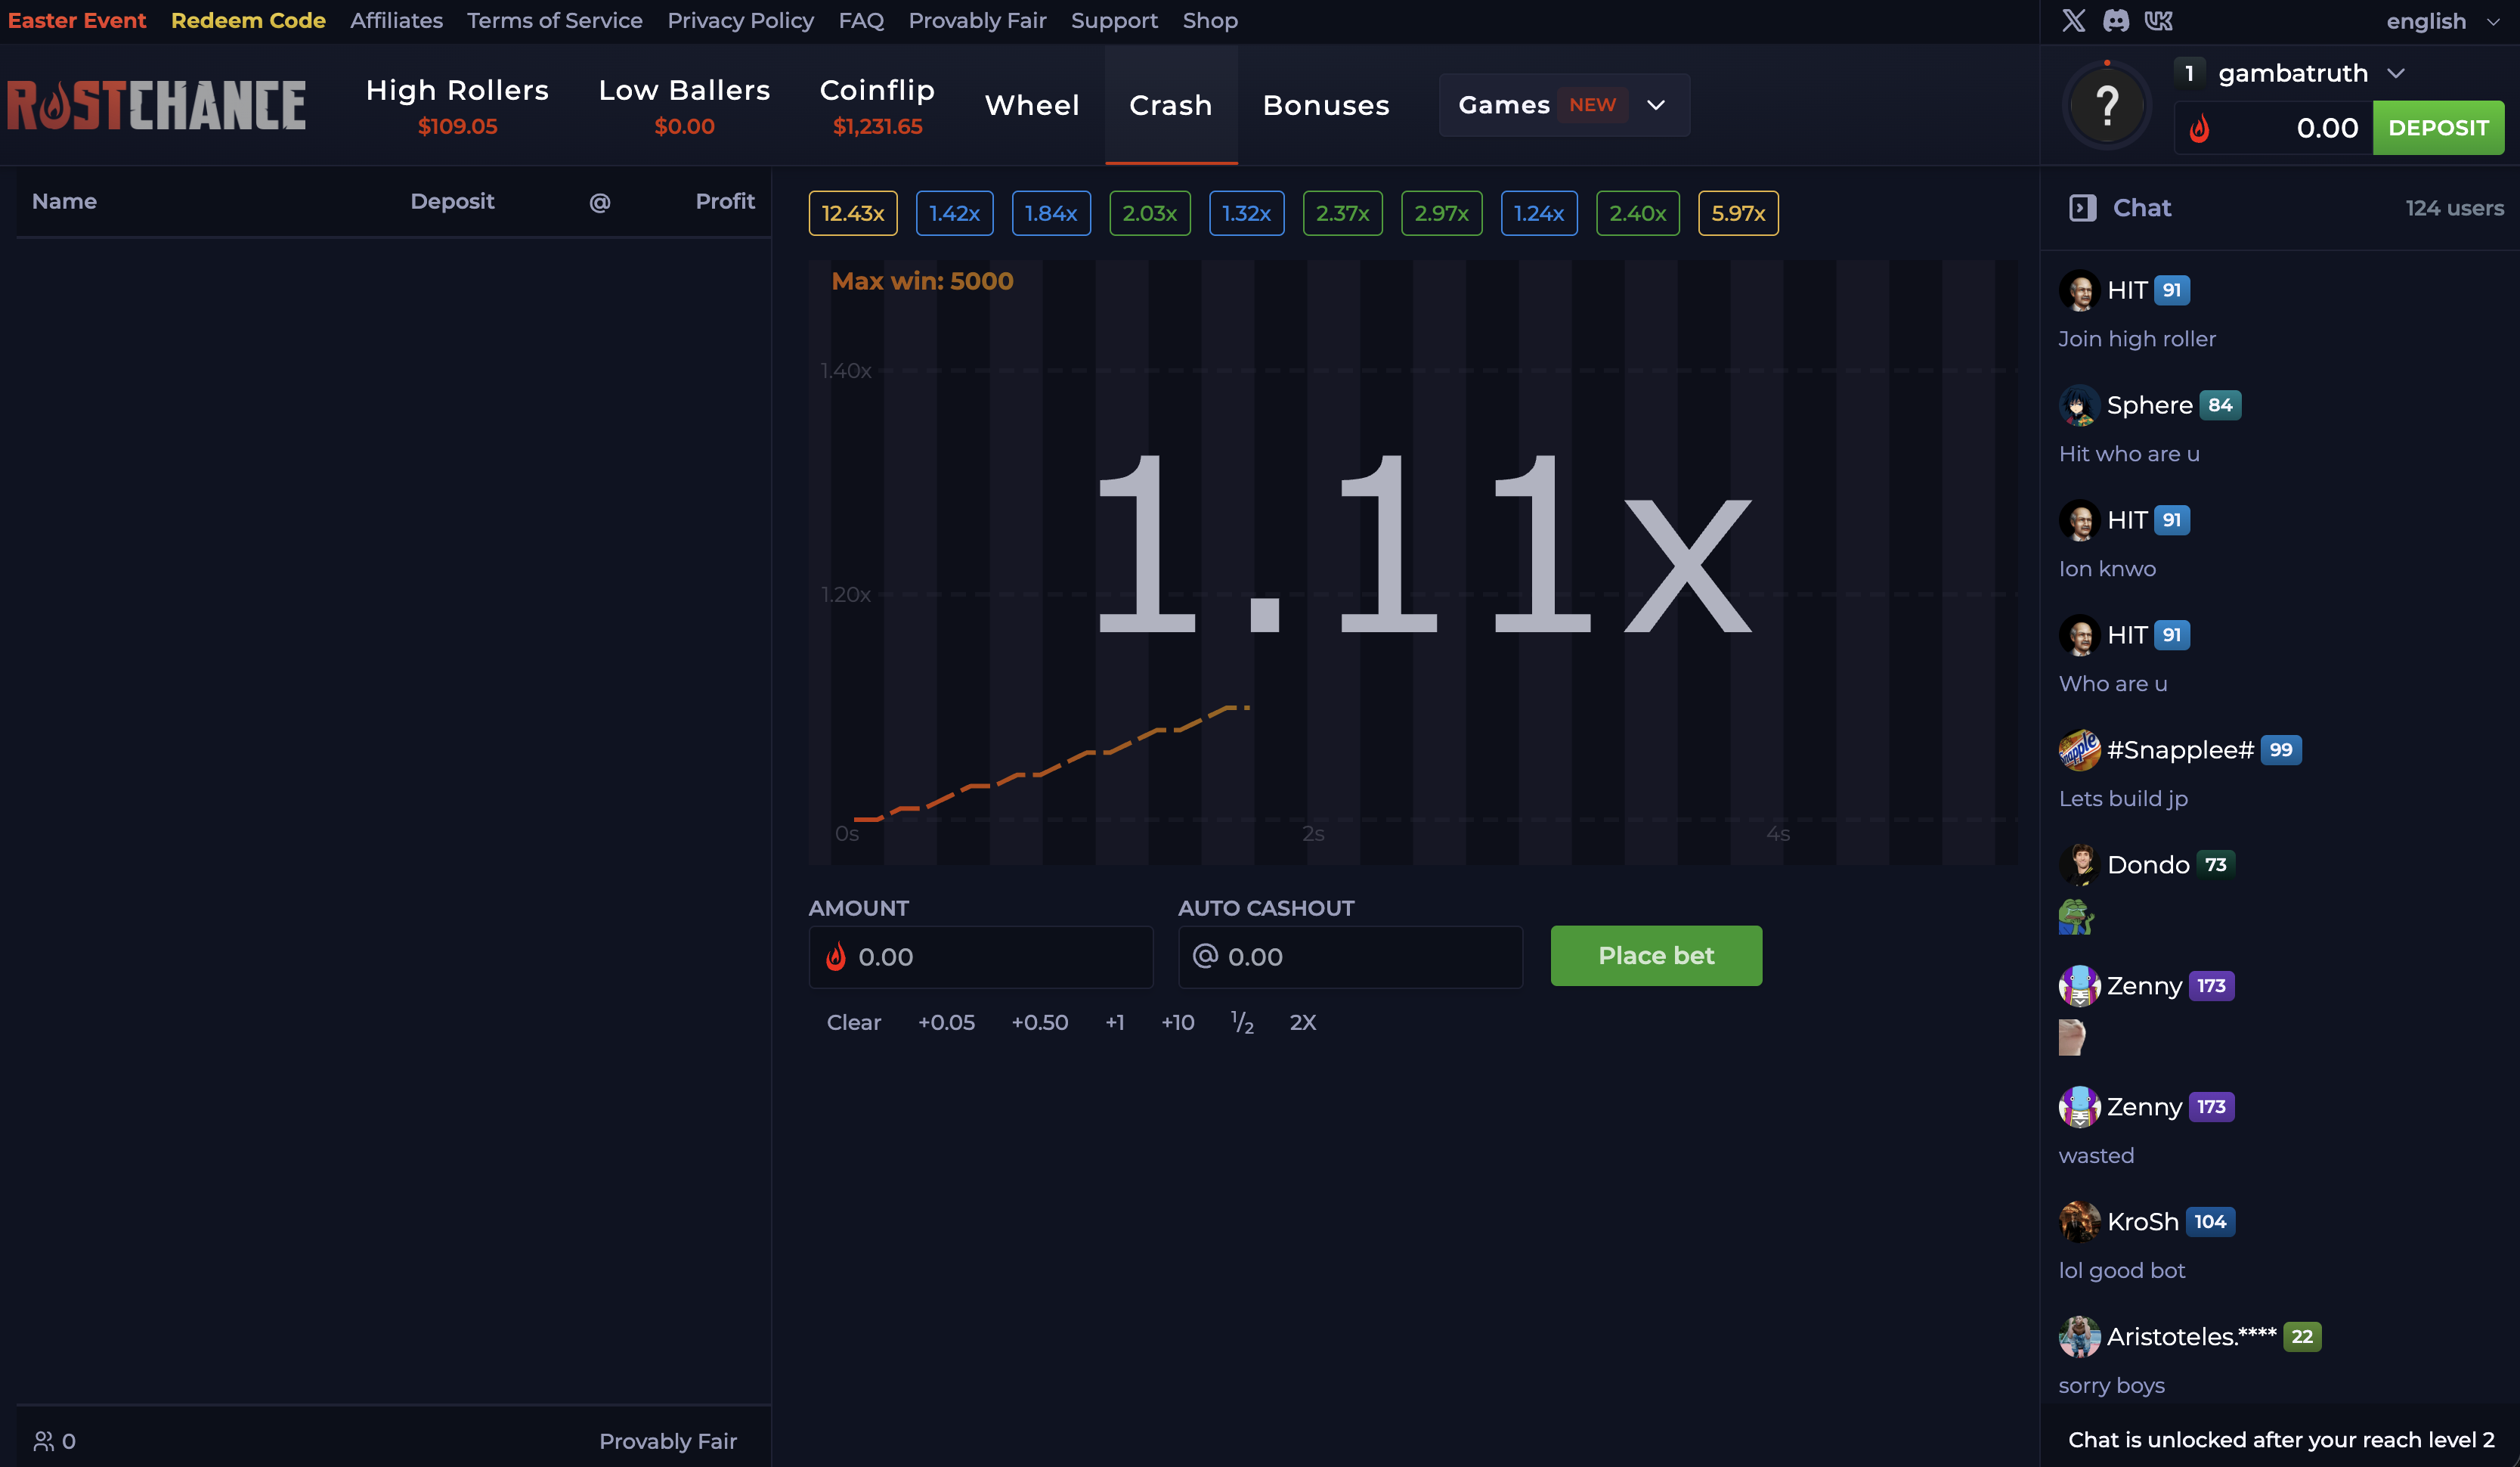Viewport: 2520px width, 1467px height.
Task: Switch to Low Ballers
Action: (684, 105)
